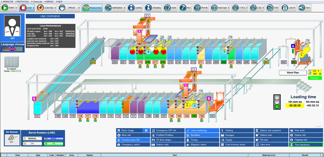
Task: Toggle the Air blower checkbox
Action: pos(17,138)
